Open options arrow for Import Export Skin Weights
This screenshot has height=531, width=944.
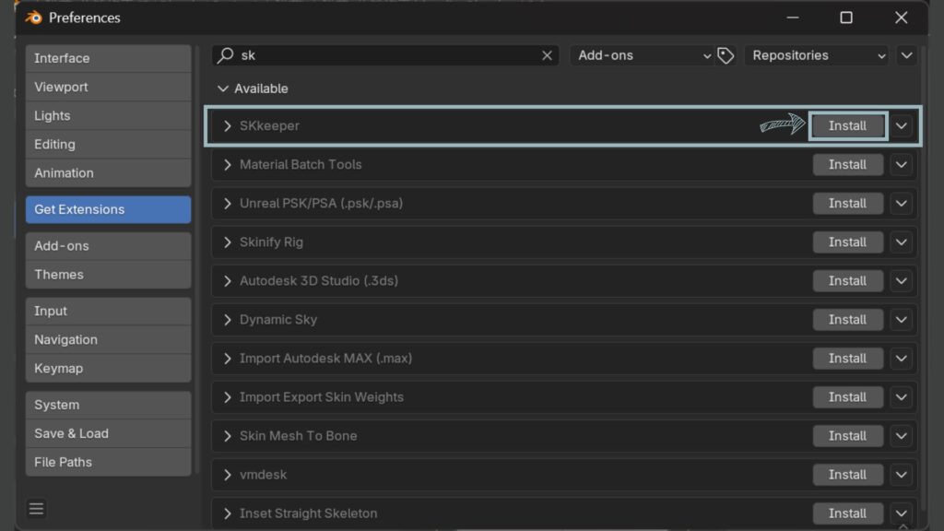click(x=902, y=397)
